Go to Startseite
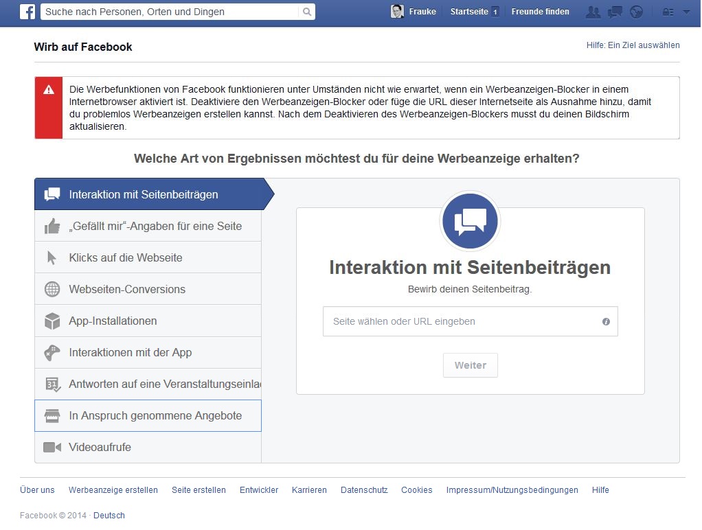The height and width of the screenshot is (530, 702). [x=469, y=12]
